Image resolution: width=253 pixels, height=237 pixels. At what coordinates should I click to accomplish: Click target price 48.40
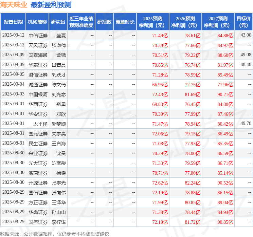tap(246, 64)
